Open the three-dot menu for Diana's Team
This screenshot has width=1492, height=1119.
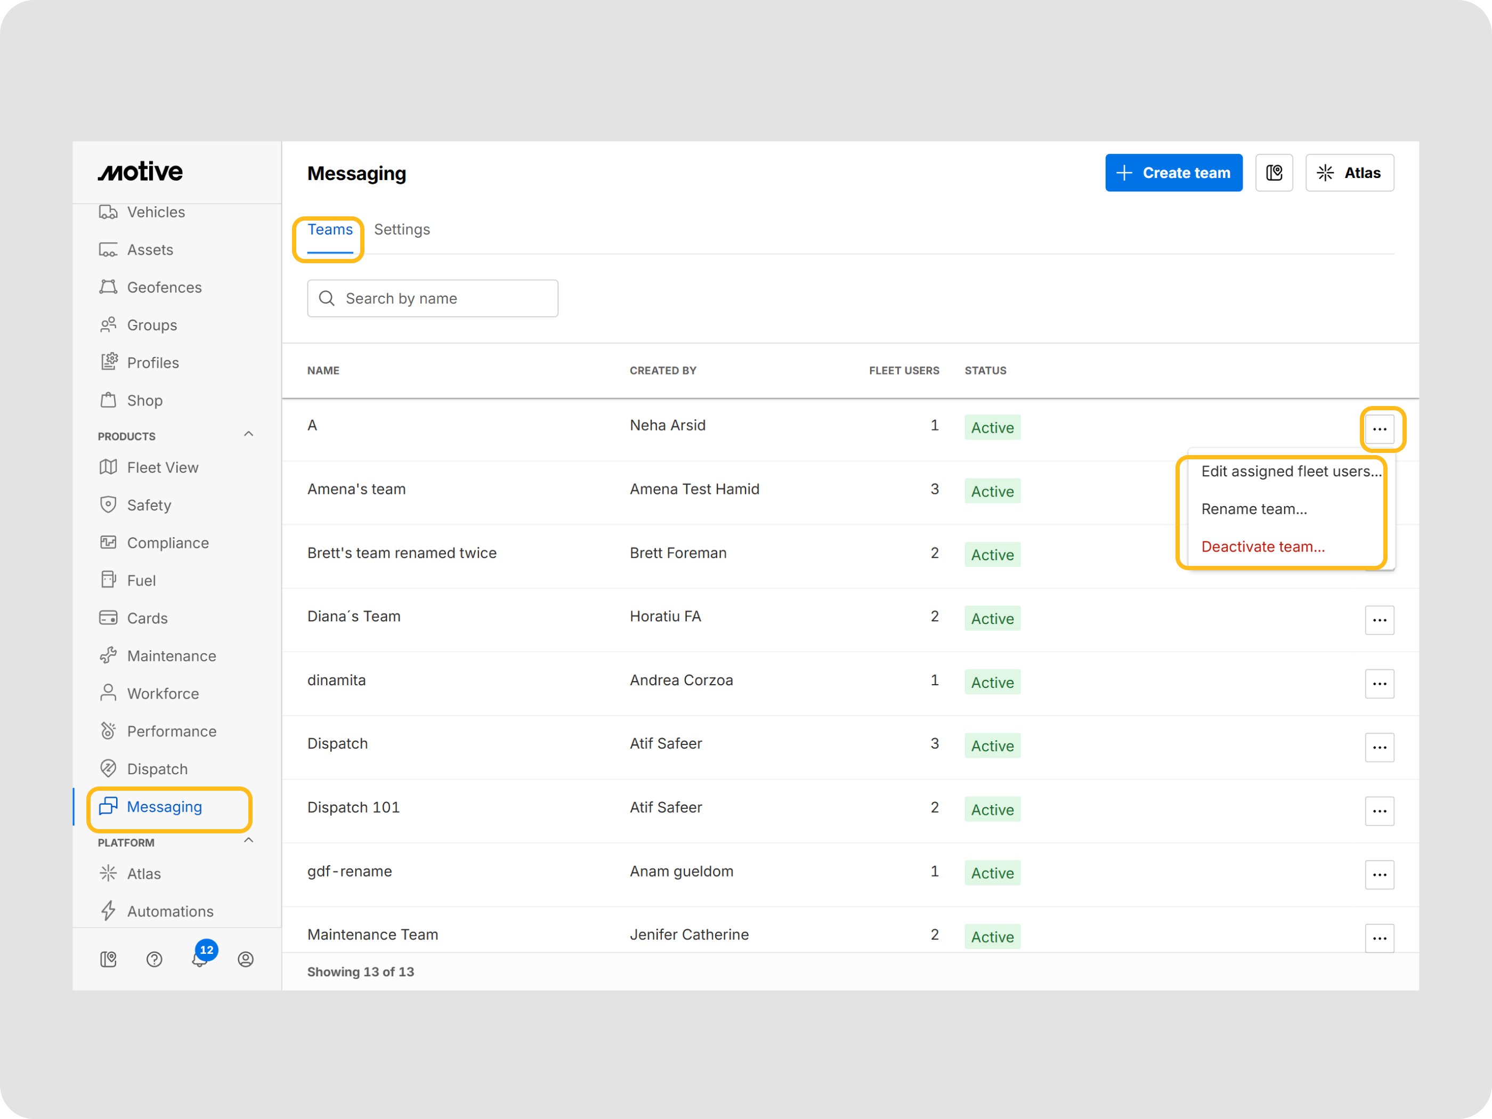pos(1380,620)
